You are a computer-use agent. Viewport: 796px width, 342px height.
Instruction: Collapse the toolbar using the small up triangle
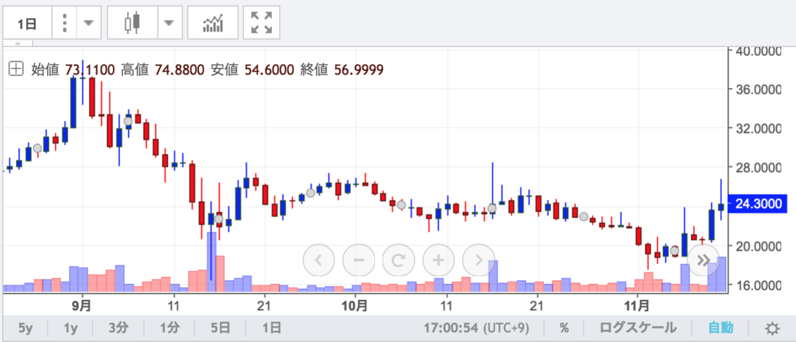(x=17, y=43)
